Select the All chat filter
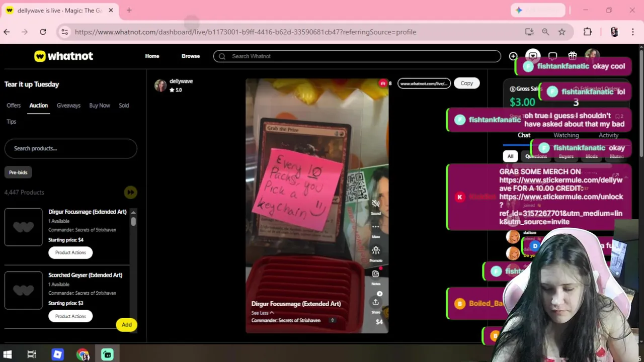Screen dimensions: 644x362 510,156
